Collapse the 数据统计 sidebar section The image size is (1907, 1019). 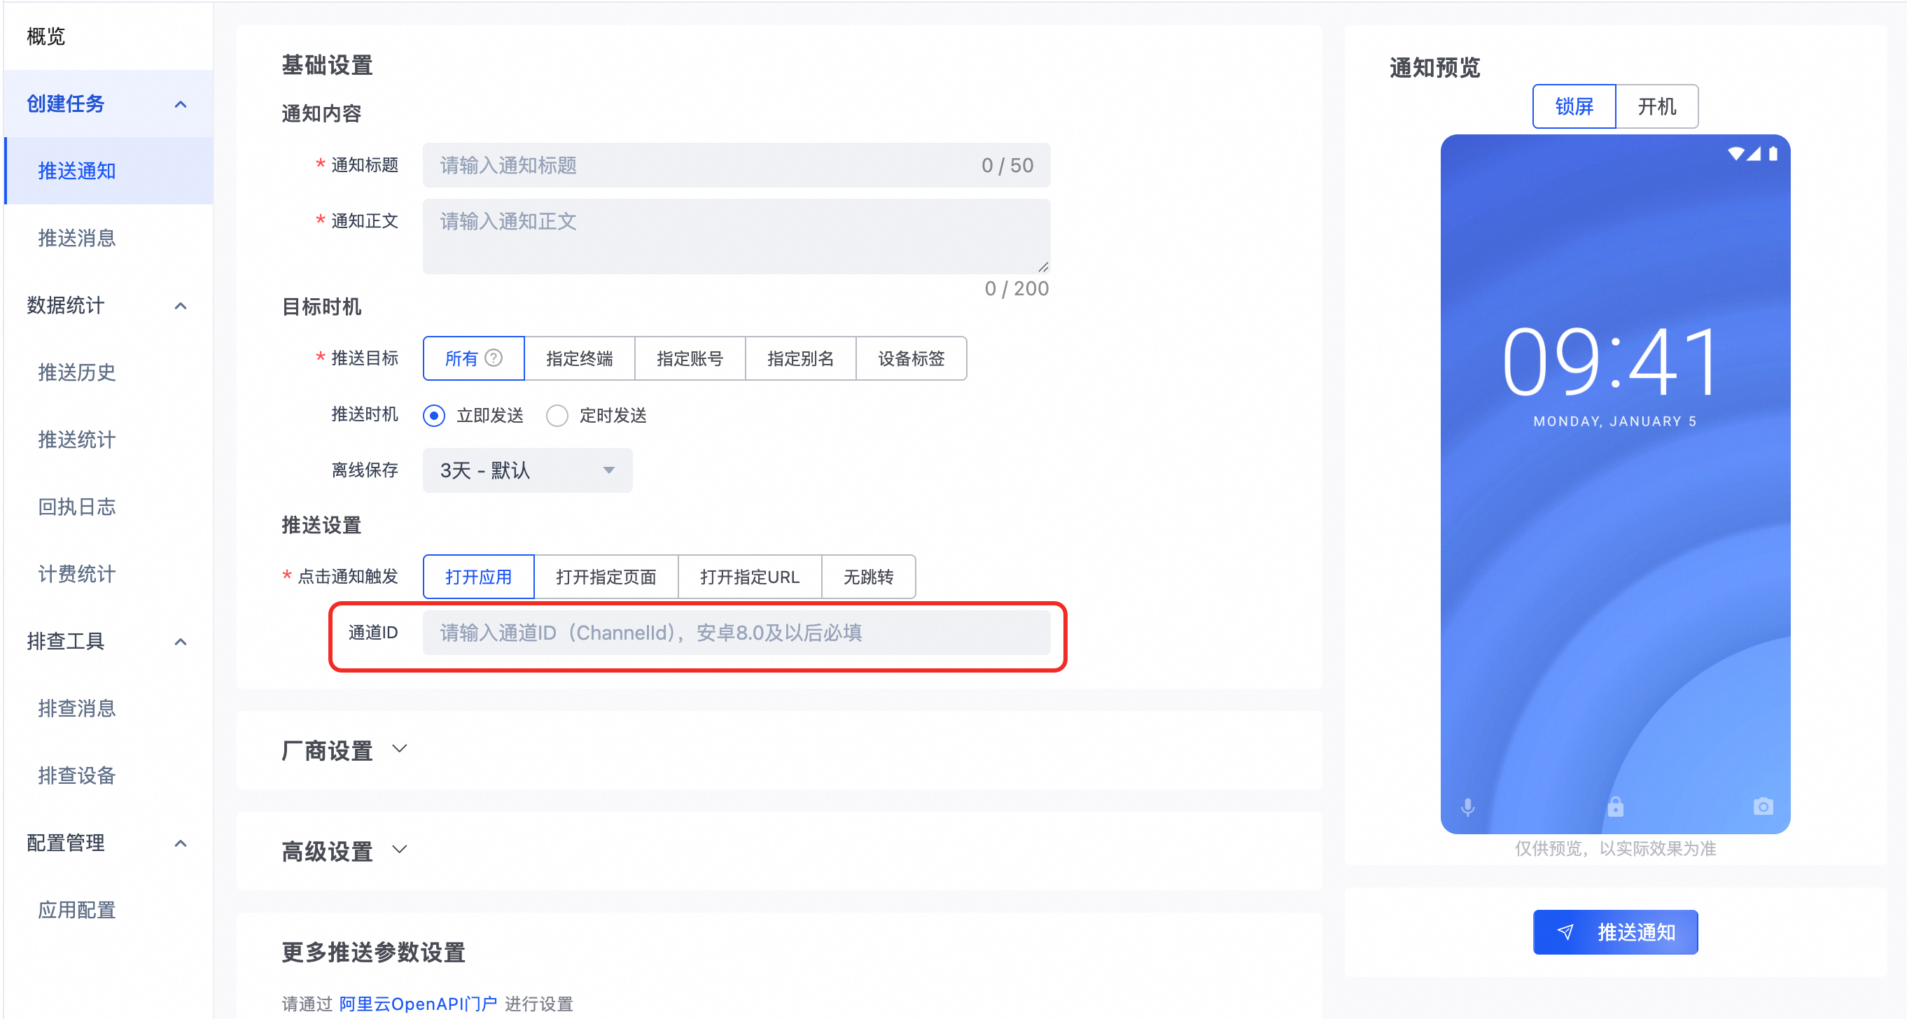coord(181,305)
